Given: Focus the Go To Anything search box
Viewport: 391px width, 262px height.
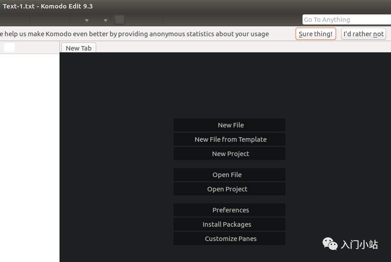Looking at the screenshot, I should coord(347,19).
